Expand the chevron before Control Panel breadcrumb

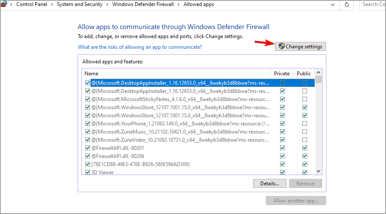(11, 4)
